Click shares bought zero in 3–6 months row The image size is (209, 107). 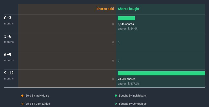(119, 43)
